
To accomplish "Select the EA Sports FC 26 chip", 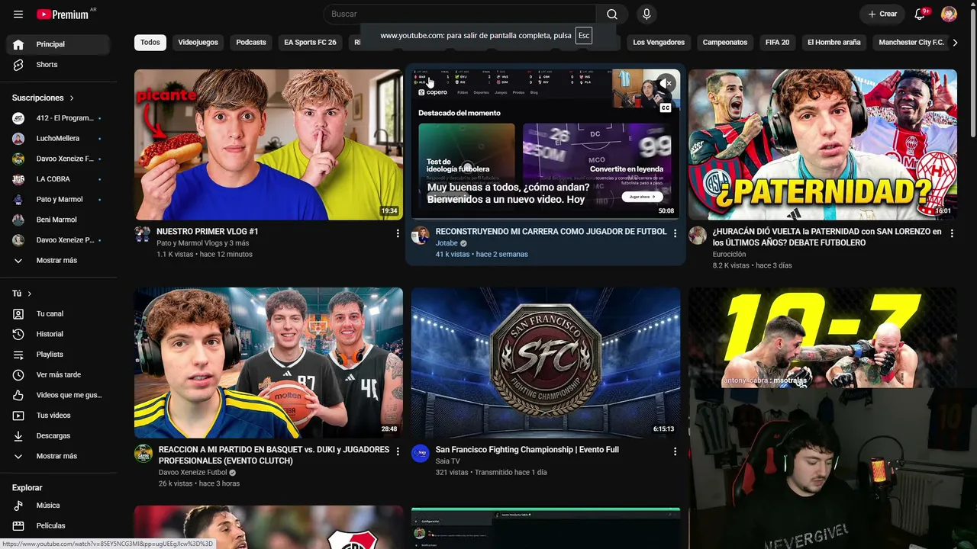I will (310, 43).
